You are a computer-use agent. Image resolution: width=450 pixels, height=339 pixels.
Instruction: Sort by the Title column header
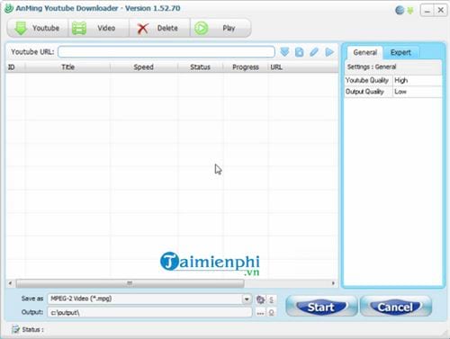pyautogui.click(x=67, y=67)
